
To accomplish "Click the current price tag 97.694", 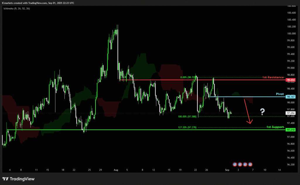I will (290, 113).
